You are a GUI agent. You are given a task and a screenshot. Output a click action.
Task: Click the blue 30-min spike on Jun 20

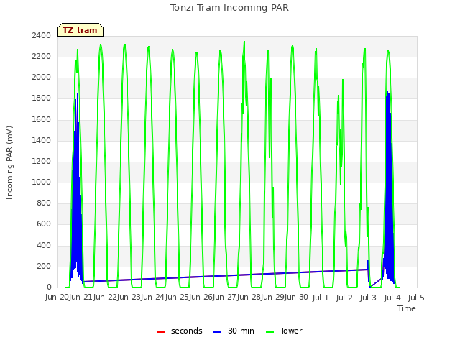tap(77, 188)
